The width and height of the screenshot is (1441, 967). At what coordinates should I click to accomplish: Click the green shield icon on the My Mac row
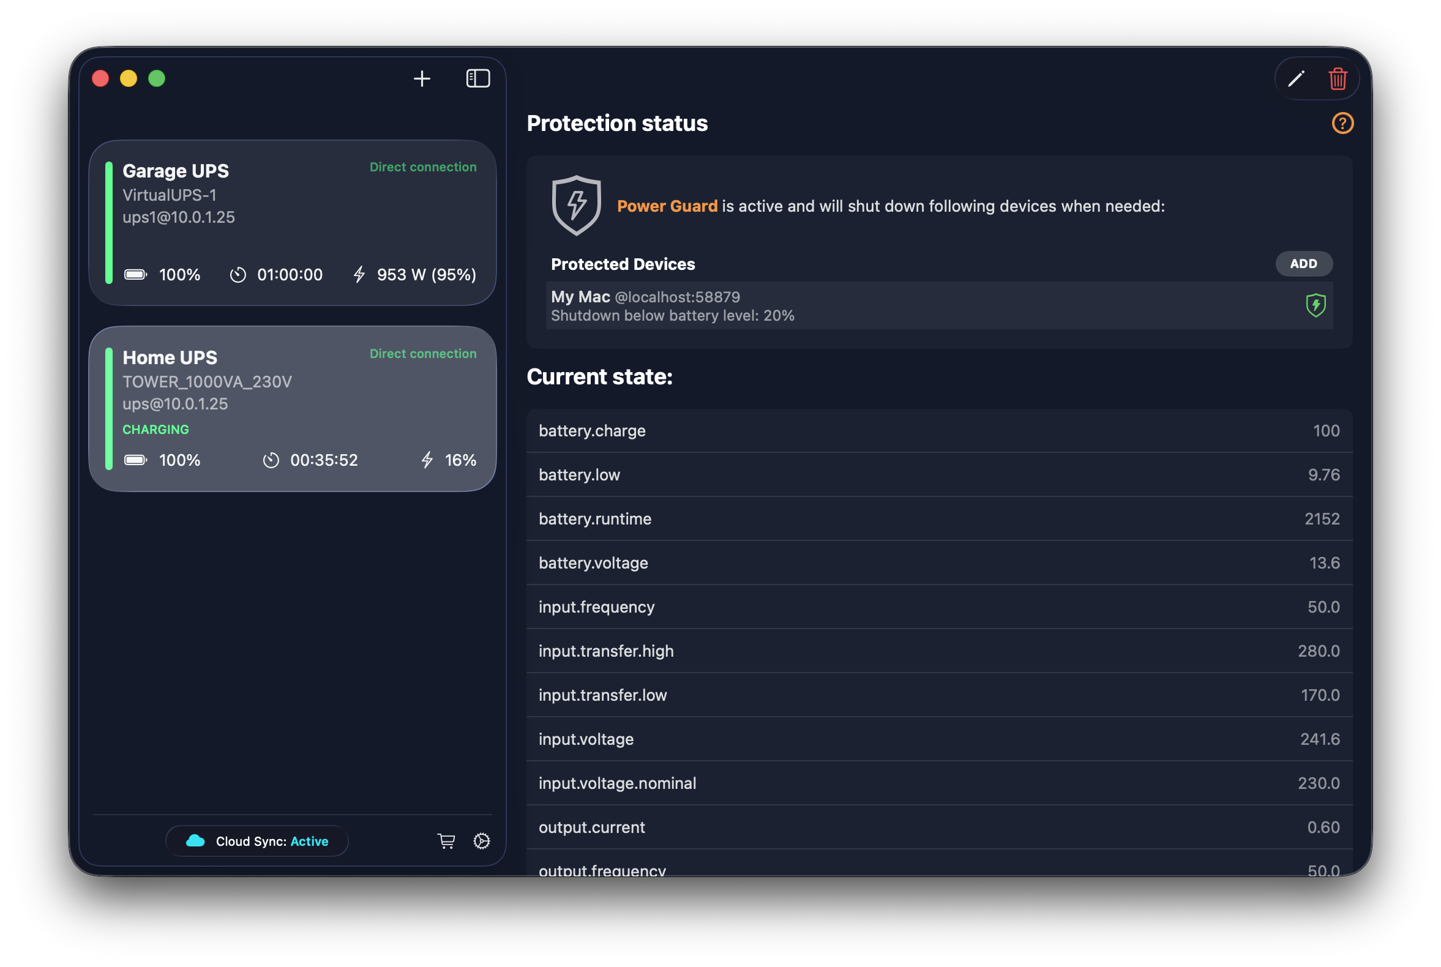click(x=1316, y=305)
